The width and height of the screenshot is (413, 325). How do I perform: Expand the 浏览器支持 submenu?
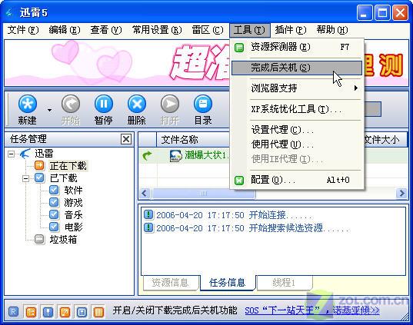[x=297, y=88]
